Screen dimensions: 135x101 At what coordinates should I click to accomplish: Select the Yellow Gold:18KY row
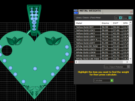pyautogui.click(x=102, y=36)
